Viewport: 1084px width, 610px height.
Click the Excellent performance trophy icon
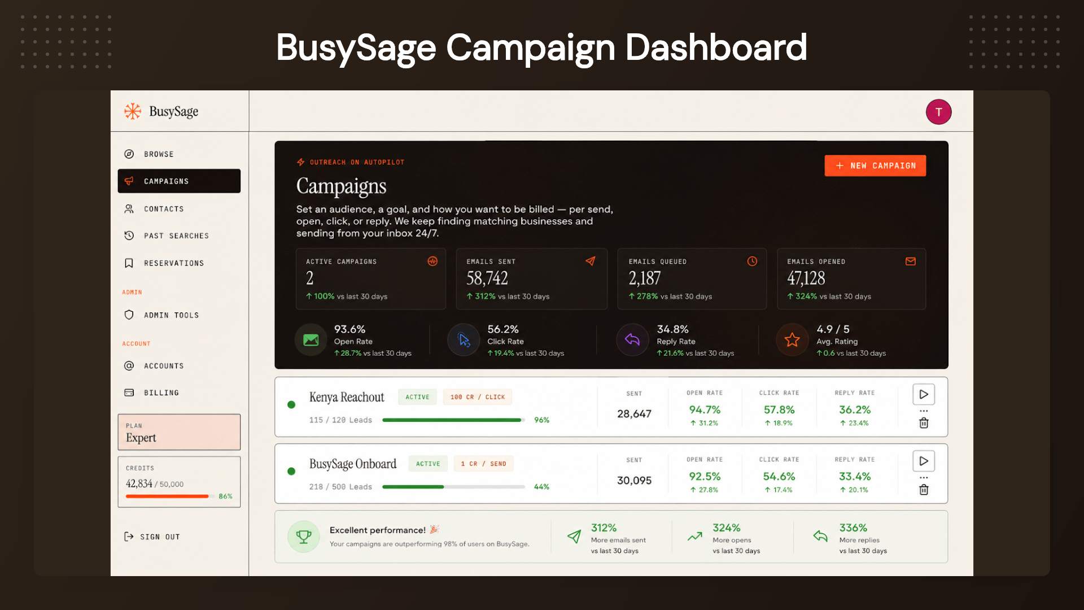click(304, 537)
